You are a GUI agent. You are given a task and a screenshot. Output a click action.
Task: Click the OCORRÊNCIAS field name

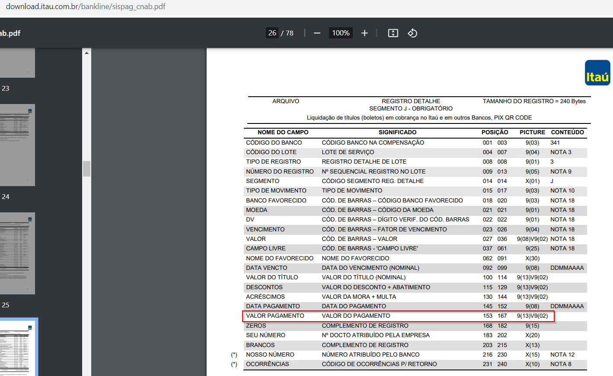268,364
